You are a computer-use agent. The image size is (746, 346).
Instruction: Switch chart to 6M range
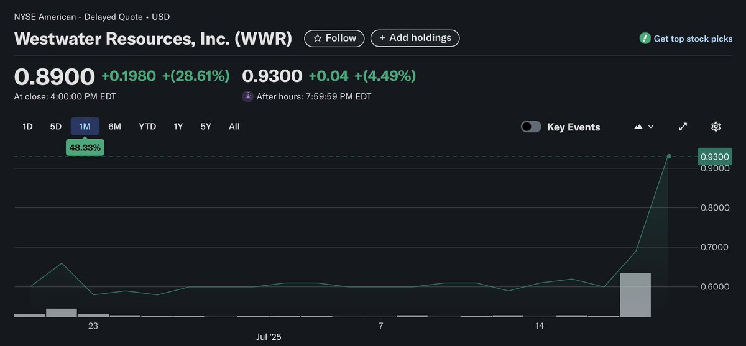point(114,126)
